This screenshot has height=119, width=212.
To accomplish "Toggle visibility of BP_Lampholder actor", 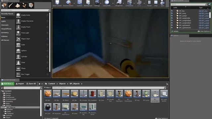I will coord(172,18).
